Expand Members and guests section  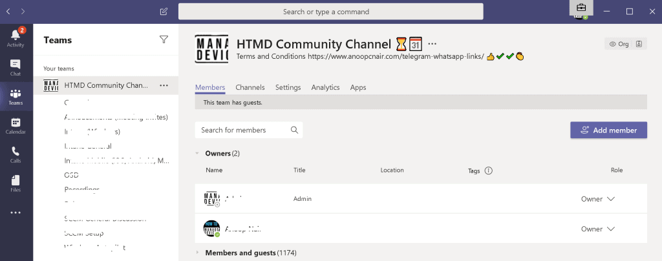(x=197, y=253)
